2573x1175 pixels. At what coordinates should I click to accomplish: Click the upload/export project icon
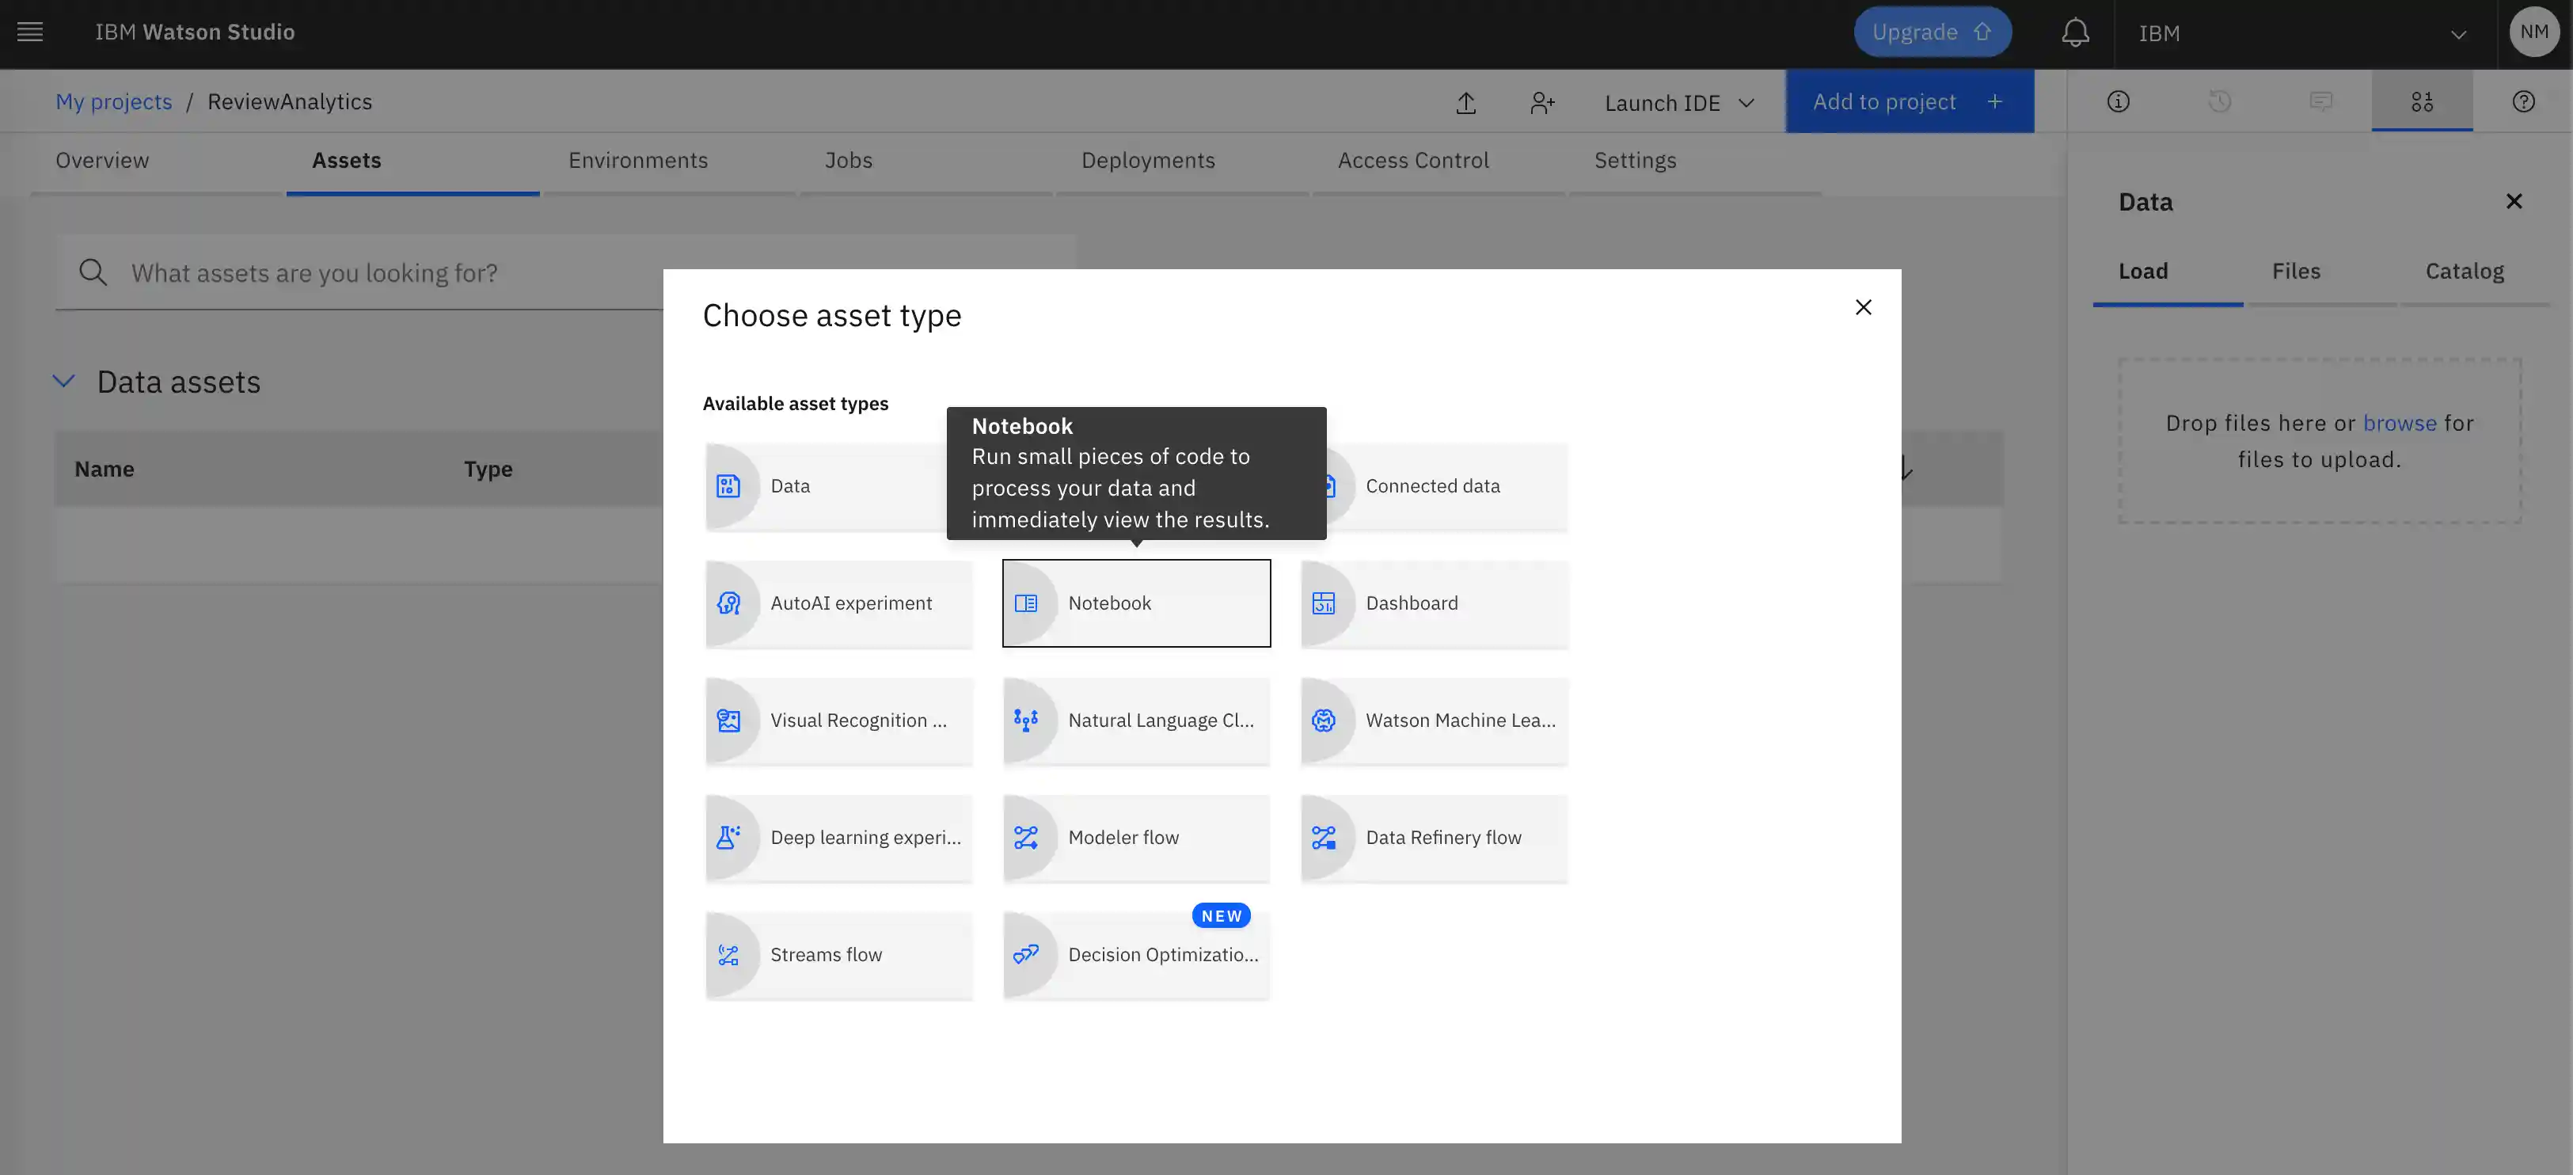click(1465, 103)
